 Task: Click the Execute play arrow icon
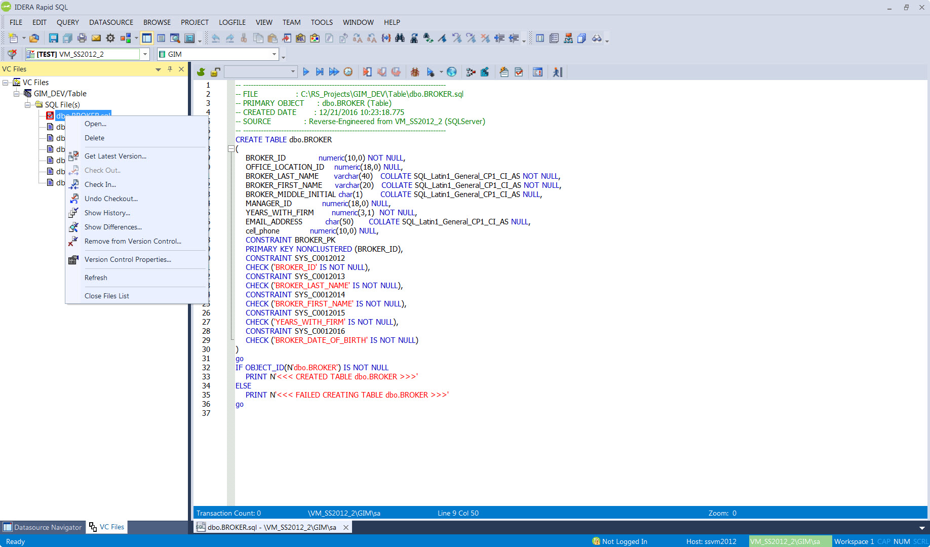306,72
